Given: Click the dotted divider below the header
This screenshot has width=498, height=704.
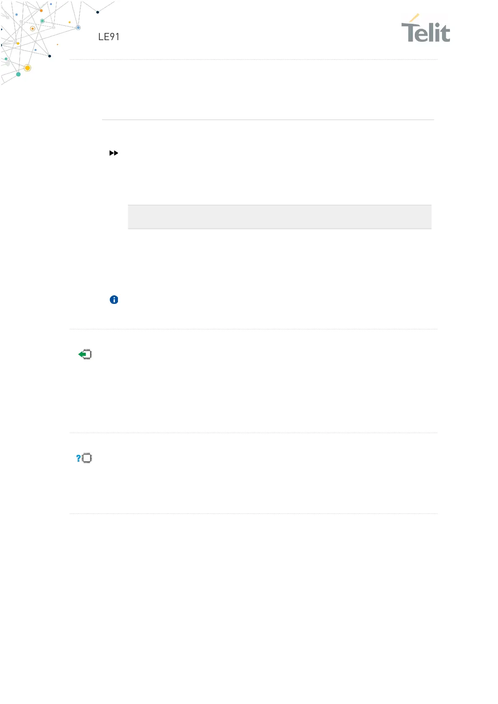Looking at the screenshot, I should click(x=253, y=60).
